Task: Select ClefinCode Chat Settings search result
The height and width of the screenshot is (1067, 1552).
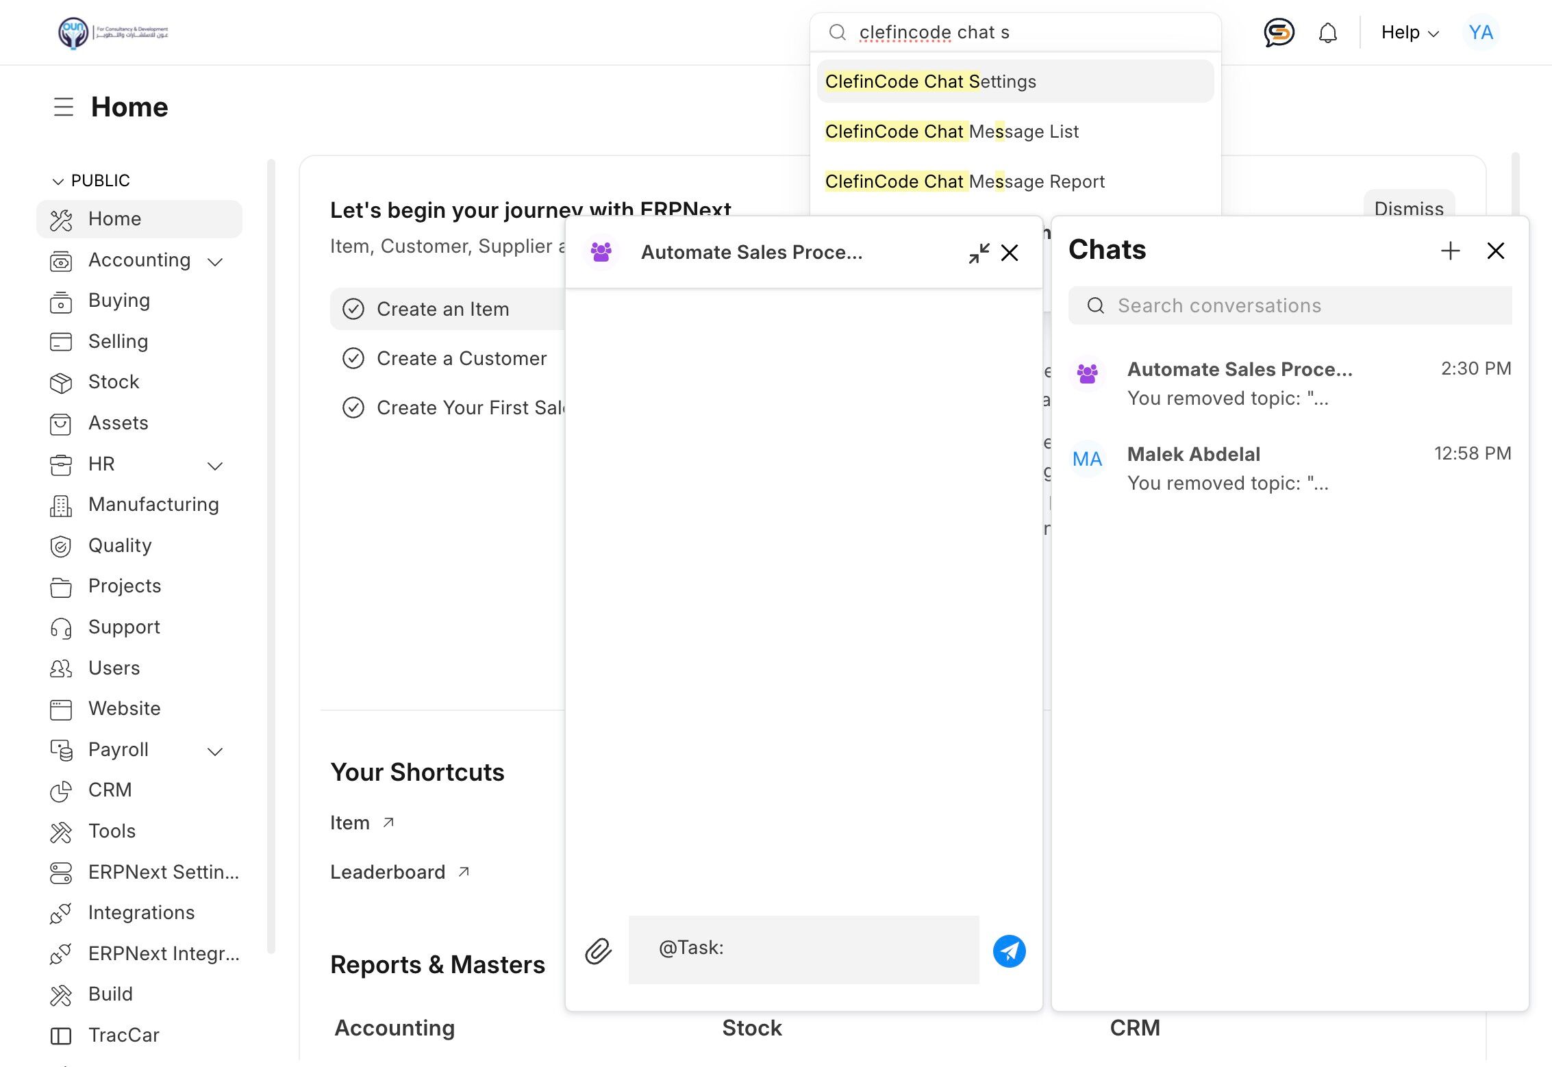Action: (x=930, y=81)
